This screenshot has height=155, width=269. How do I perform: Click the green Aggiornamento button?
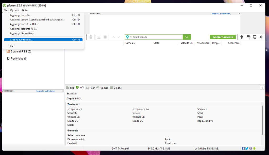(223, 37)
